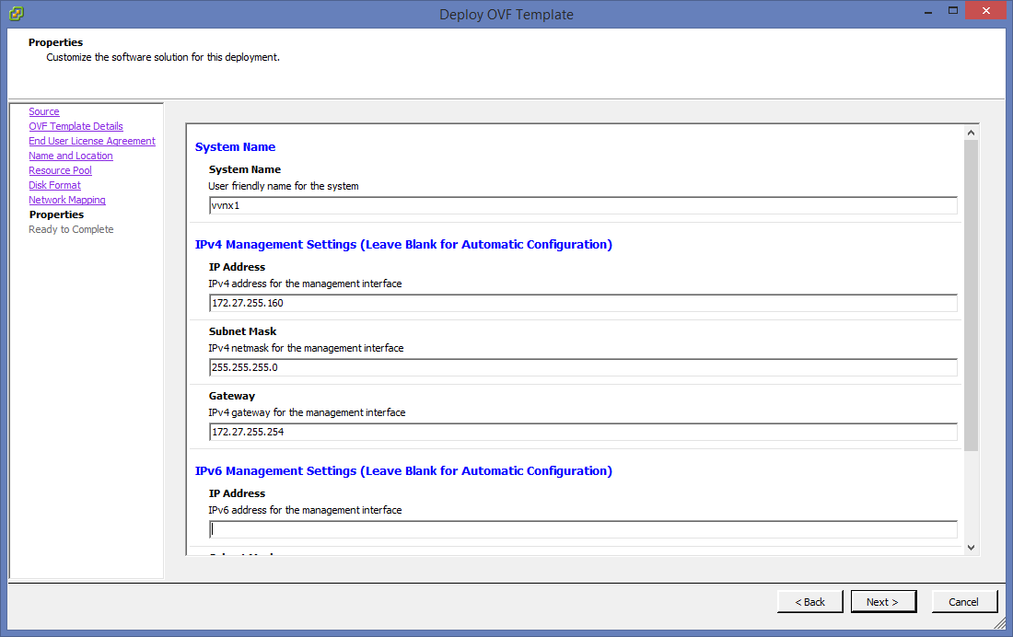Click the vertical scrollbar thumb
This screenshot has width=1013, height=637.
971,295
